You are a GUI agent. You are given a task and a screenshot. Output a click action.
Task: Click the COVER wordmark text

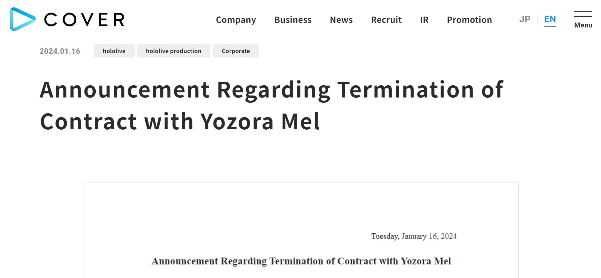click(84, 20)
